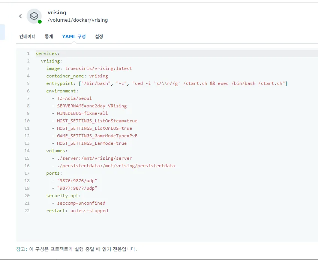Click the container_name: vrising line
Image resolution: width=318 pixels, height=260 pixels.
coord(77,76)
